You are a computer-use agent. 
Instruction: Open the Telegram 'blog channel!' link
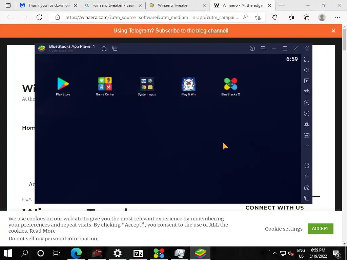(212, 30)
